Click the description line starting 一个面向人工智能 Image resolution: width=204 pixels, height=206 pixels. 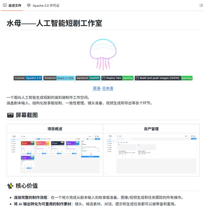(48, 98)
